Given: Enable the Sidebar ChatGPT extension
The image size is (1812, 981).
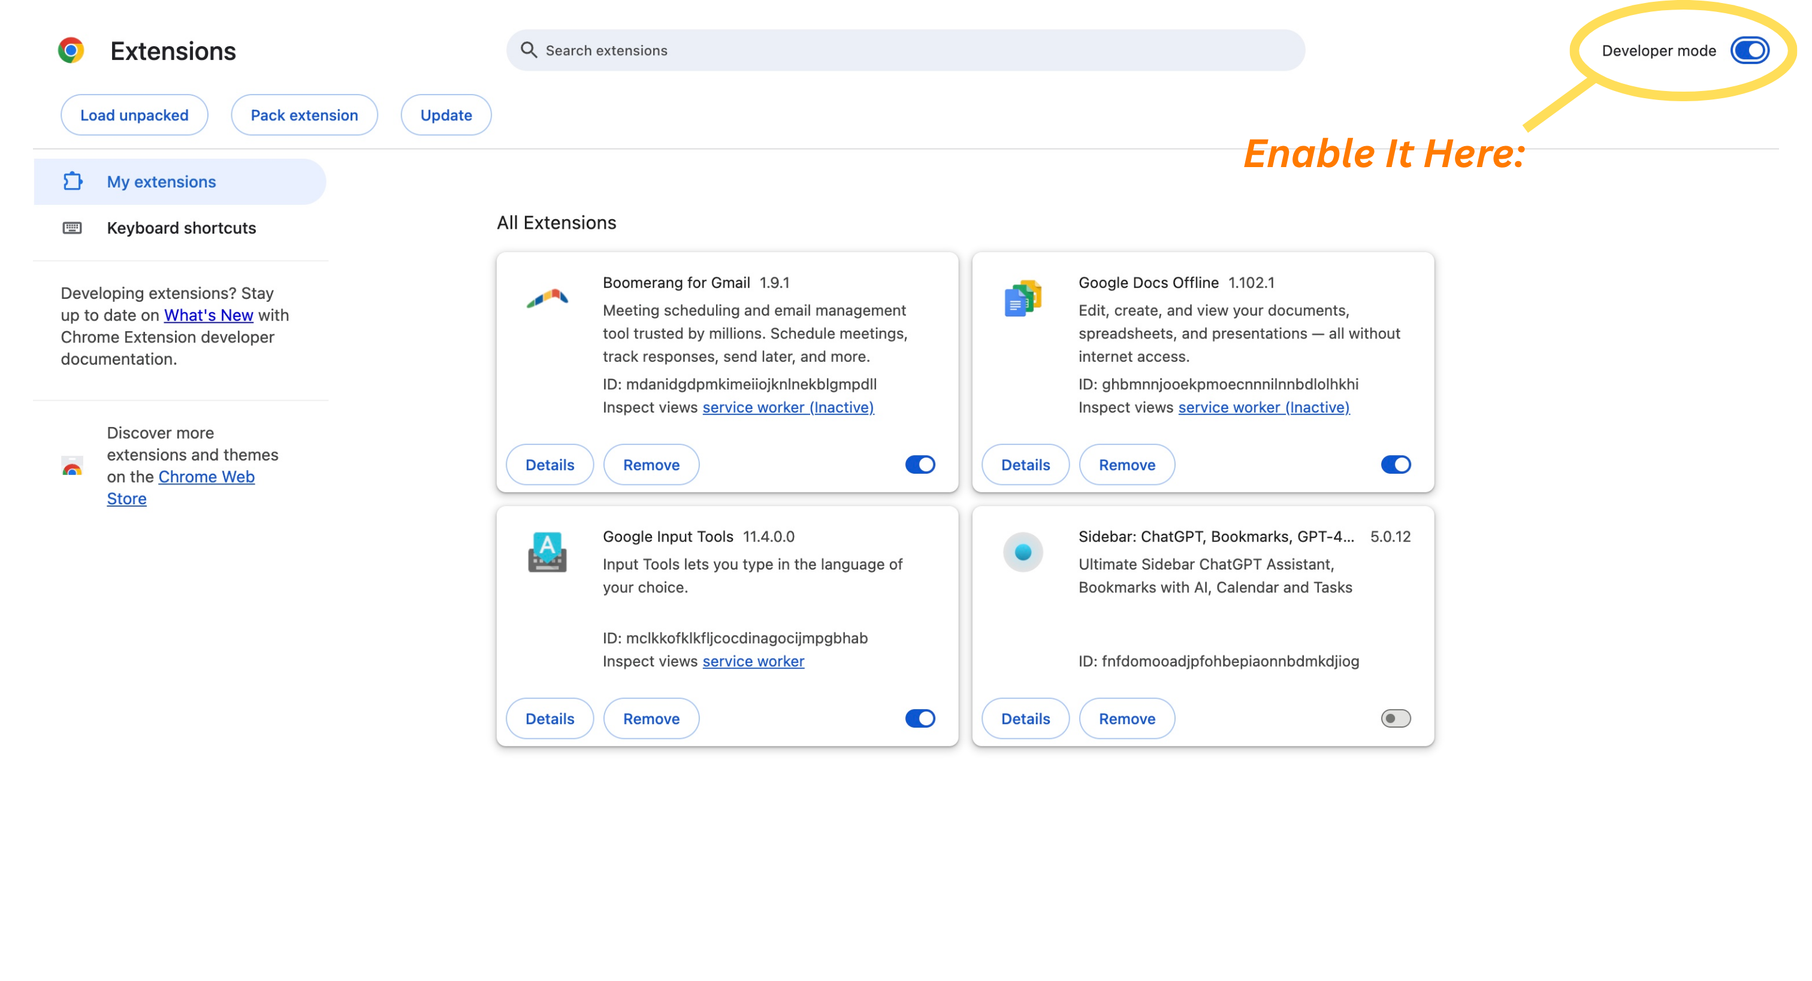Looking at the screenshot, I should coord(1395,718).
